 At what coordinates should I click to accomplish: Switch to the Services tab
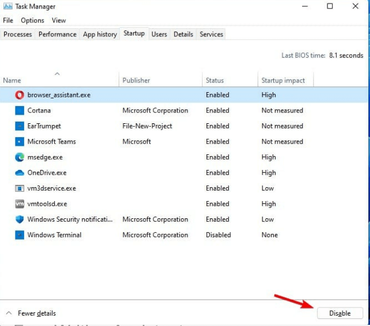pyautogui.click(x=211, y=35)
